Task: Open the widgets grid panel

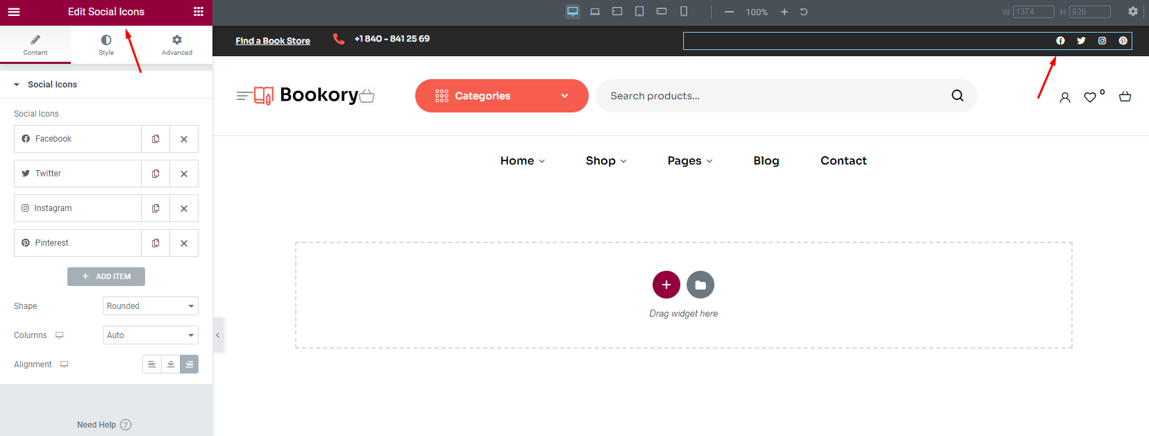Action: click(199, 12)
